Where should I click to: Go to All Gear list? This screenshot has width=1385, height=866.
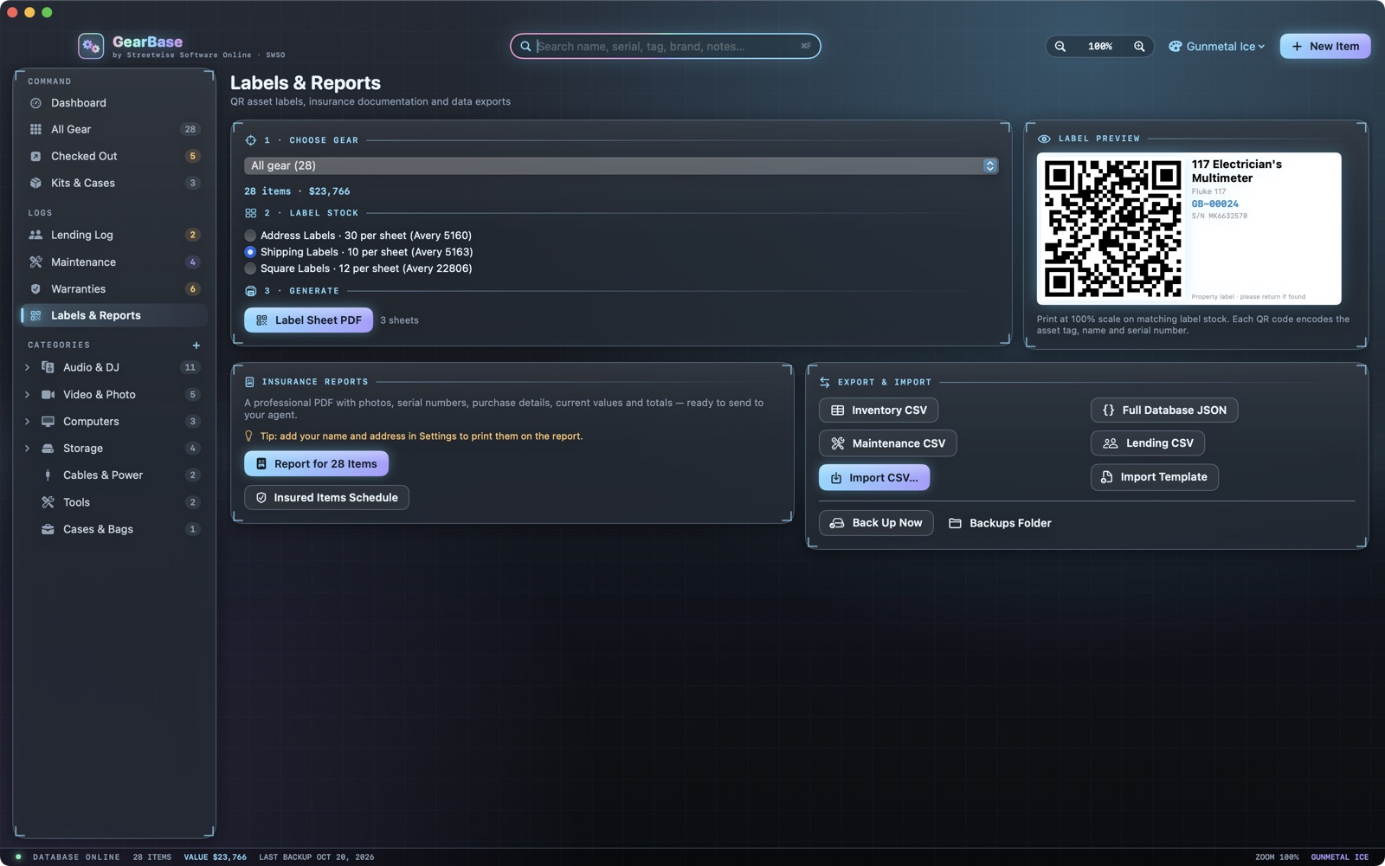click(x=114, y=130)
